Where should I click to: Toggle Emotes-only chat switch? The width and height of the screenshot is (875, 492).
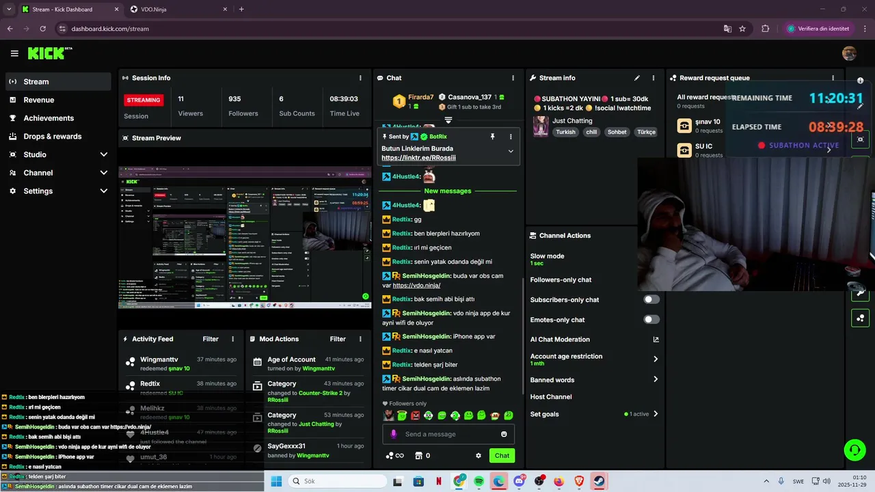tap(651, 320)
